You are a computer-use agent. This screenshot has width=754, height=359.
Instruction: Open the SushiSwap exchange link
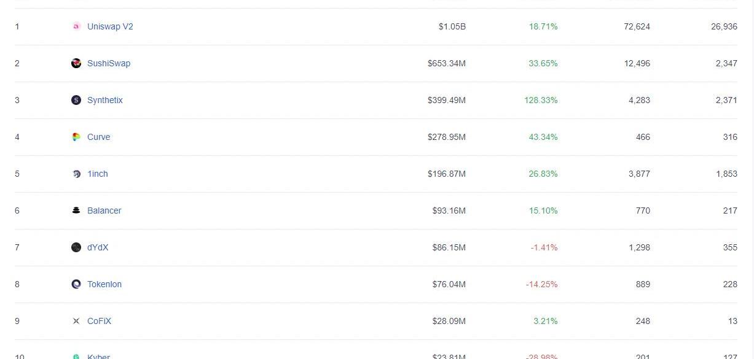point(109,63)
